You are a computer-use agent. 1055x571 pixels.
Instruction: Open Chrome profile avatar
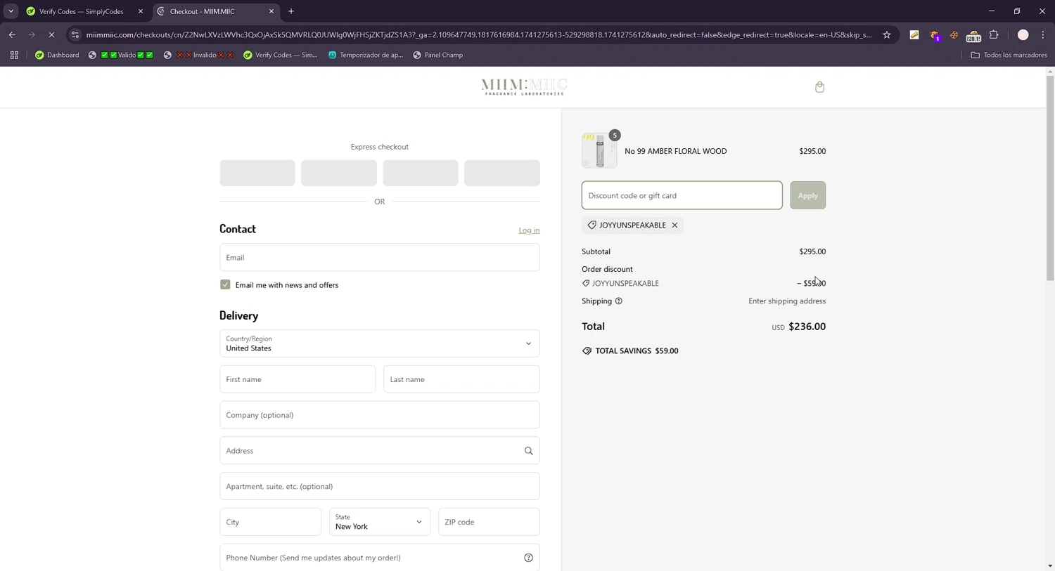pos(1023,34)
